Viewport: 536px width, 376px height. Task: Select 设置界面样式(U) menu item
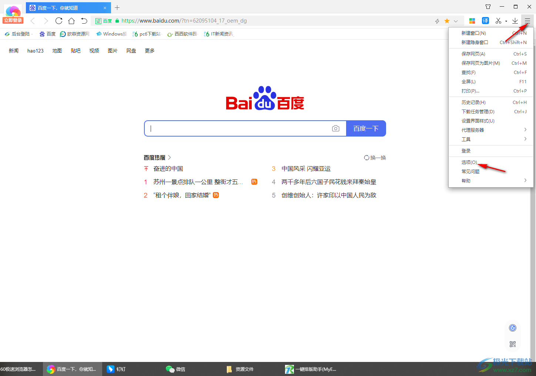(x=490, y=121)
